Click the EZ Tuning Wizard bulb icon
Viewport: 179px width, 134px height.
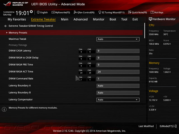100,12
